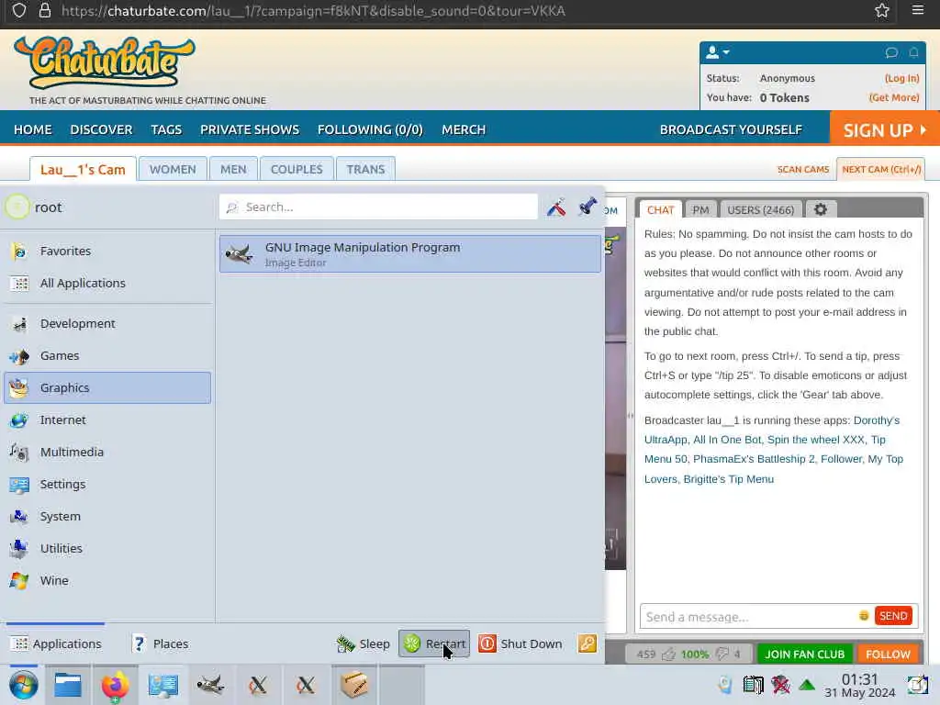Click the Get More tokens link
Screen dimensions: 940x705
coord(894,97)
